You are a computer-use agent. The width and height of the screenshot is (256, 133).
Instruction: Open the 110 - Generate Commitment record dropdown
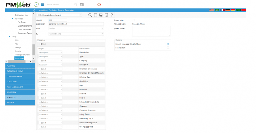(x=59, y=15)
